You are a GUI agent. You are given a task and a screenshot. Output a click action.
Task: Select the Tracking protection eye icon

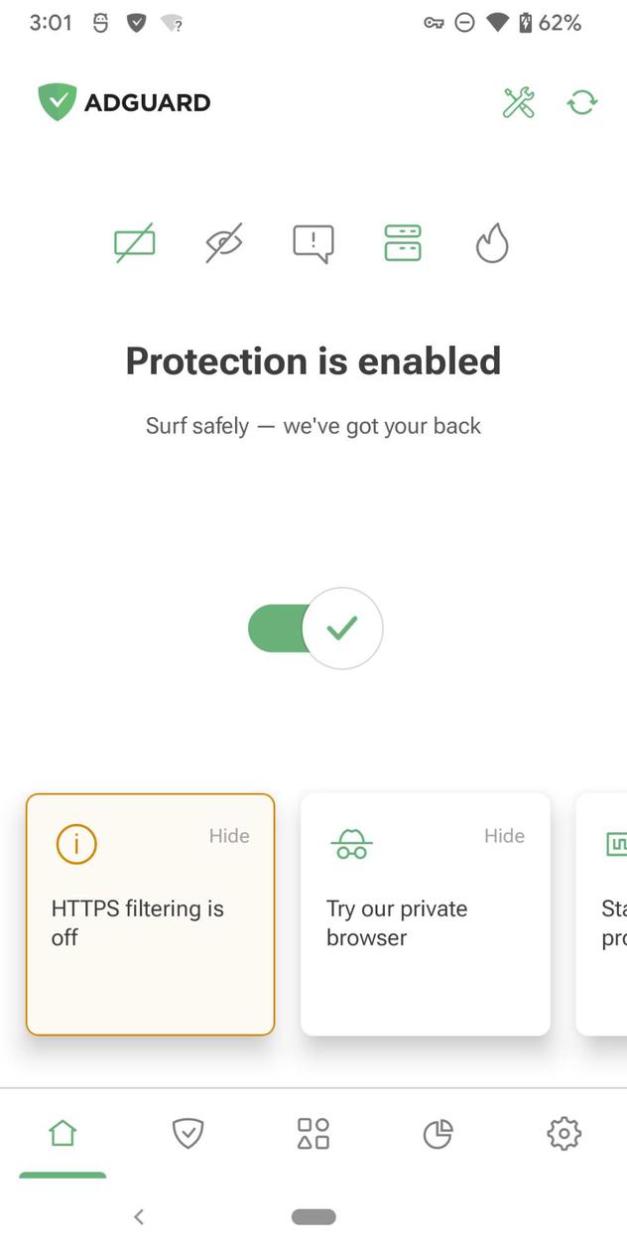pos(223,241)
